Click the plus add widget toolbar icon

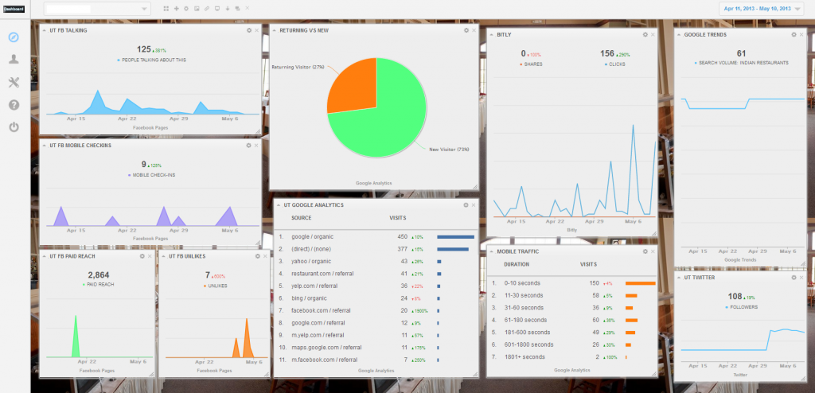(x=176, y=9)
